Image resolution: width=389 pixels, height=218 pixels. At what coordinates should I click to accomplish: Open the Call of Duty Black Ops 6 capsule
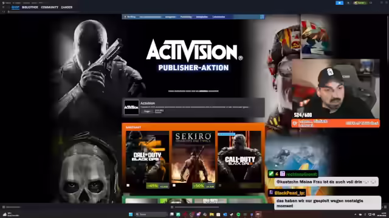click(x=147, y=157)
